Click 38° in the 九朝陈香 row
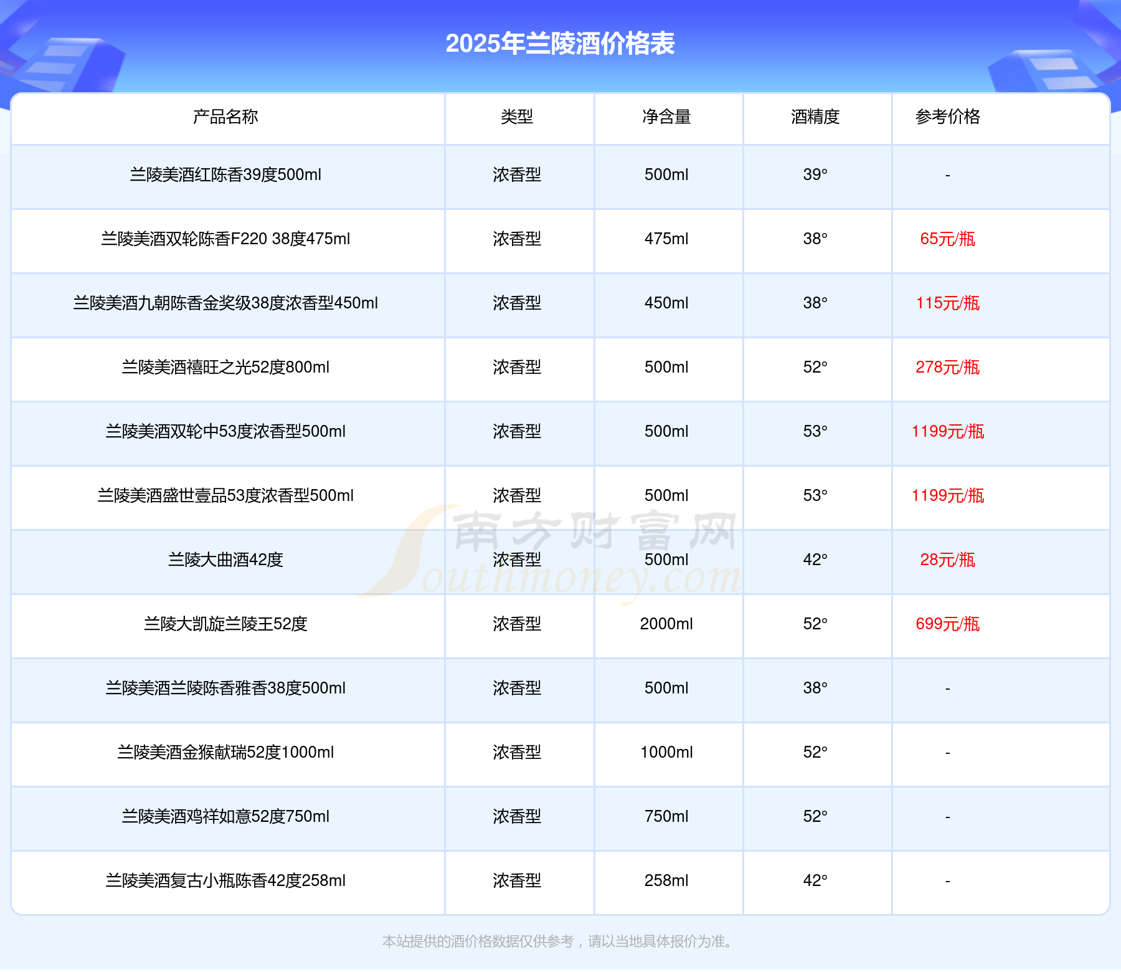Viewport: 1121px width, 972px height. click(815, 303)
